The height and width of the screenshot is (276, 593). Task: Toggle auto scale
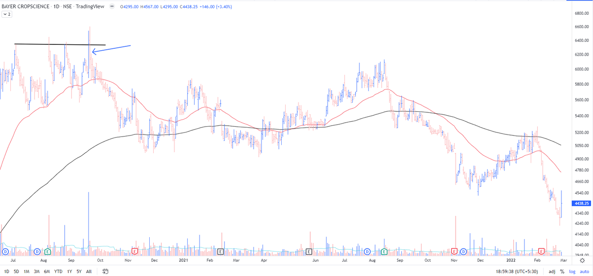point(584,271)
